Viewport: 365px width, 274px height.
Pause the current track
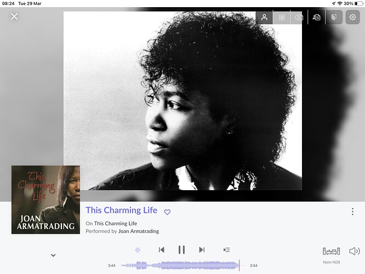tap(181, 249)
